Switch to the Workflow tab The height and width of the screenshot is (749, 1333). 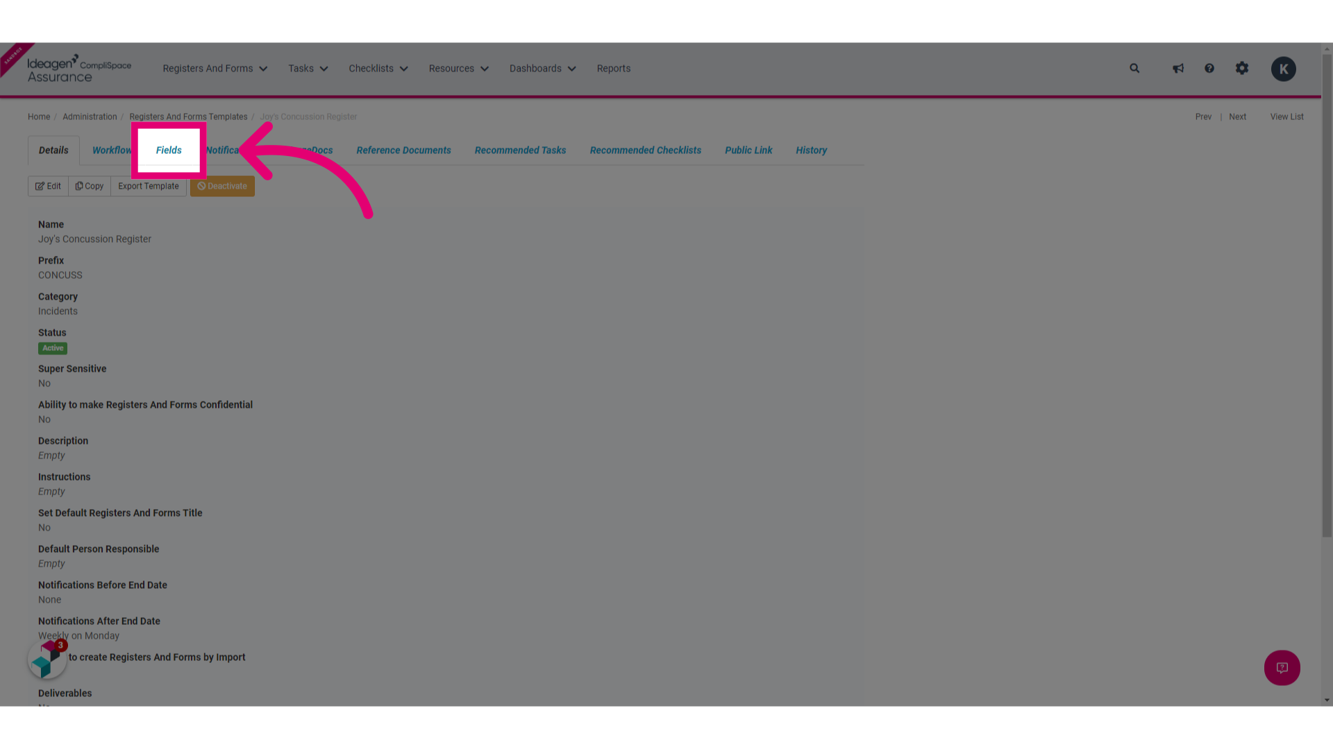pyautogui.click(x=111, y=150)
